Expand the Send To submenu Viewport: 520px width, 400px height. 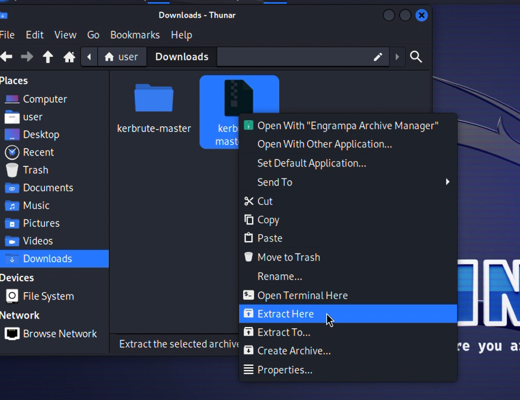[x=348, y=182]
